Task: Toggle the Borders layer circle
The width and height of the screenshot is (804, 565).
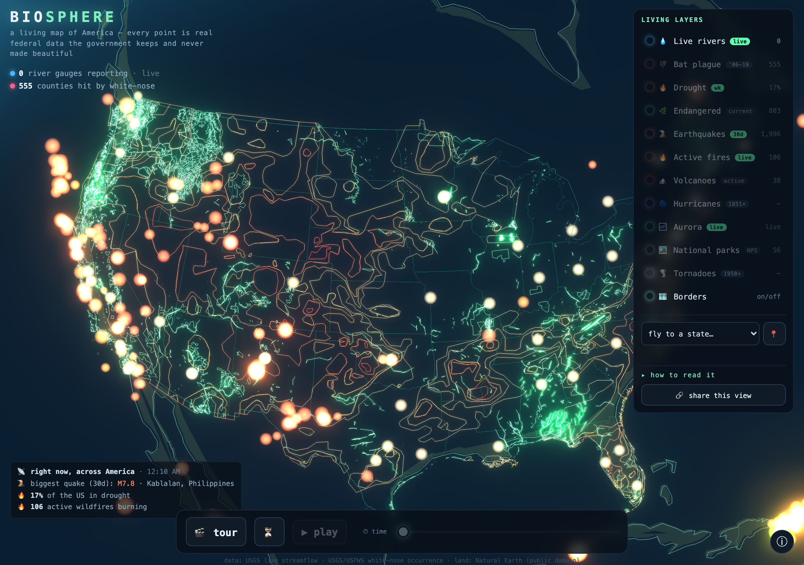Action: pos(649,296)
